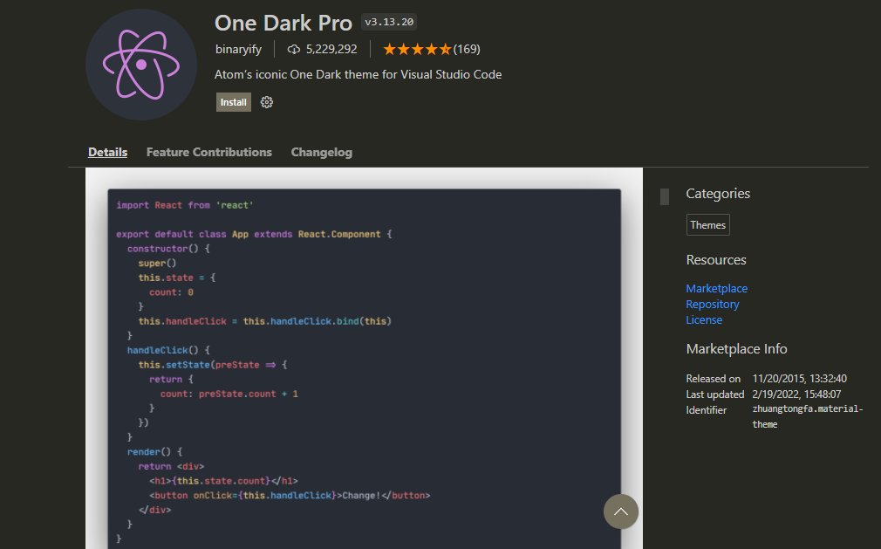
Task: Open the Changelog tab
Action: click(321, 152)
